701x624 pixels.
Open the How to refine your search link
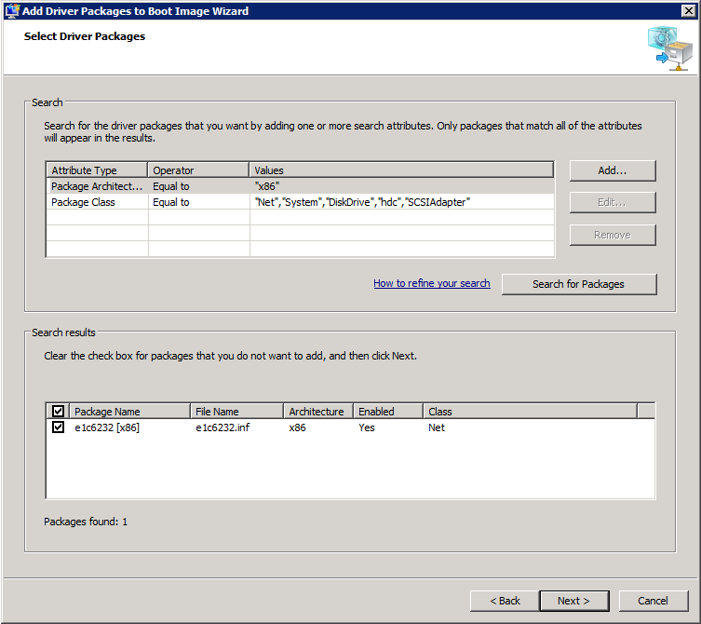pyautogui.click(x=431, y=283)
